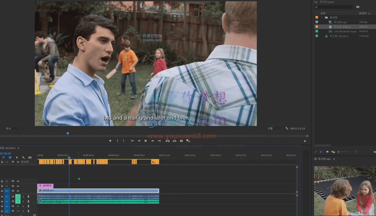The width and height of the screenshot is (376, 216).
Task: Toggle visibility of the C1 subtitle track
Action: click(x=18, y=162)
